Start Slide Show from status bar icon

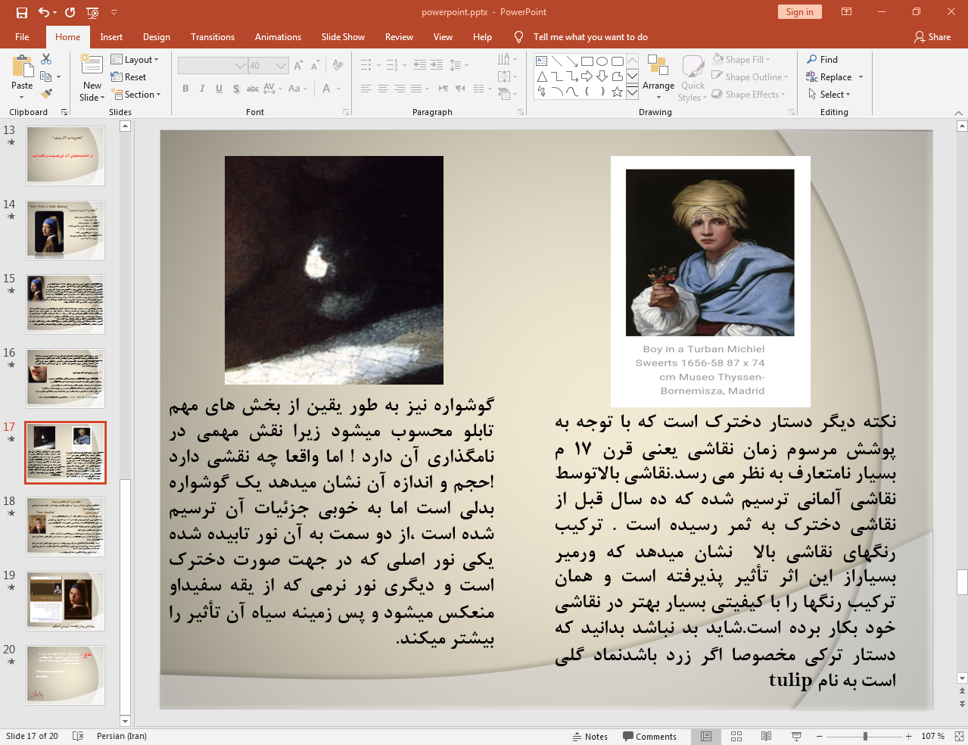[796, 737]
